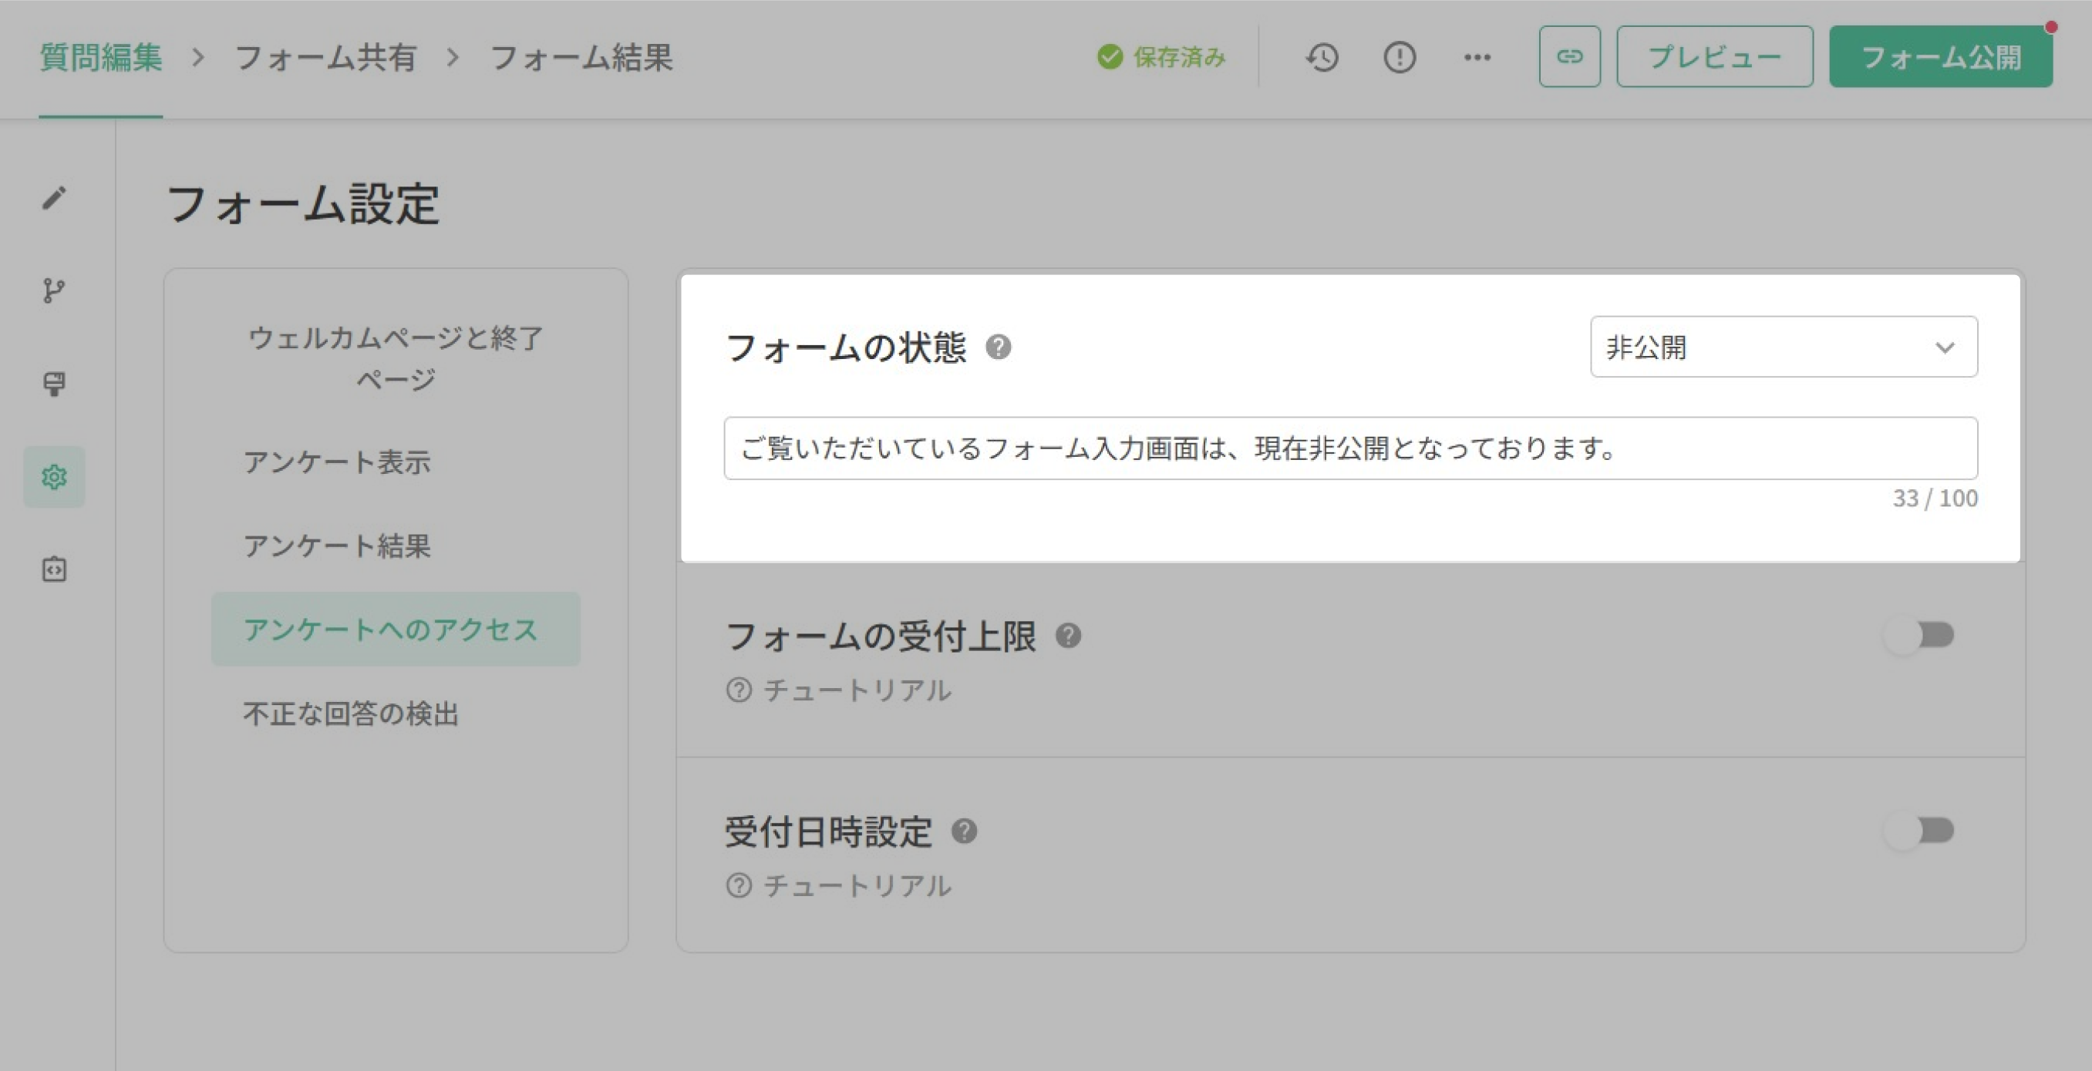Viewport: 2092px width, 1071px height.
Task: Switch to the フォーム共有 tab
Action: [325, 58]
